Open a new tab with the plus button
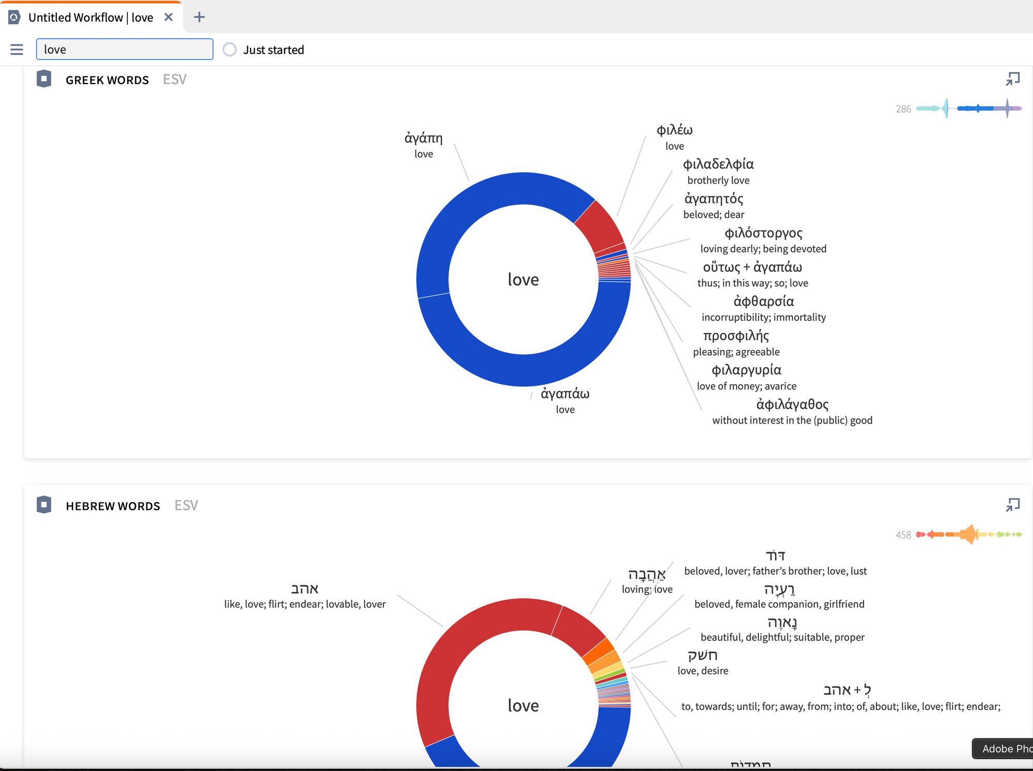Viewport: 1033px width, 771px height. pos(199,18)
